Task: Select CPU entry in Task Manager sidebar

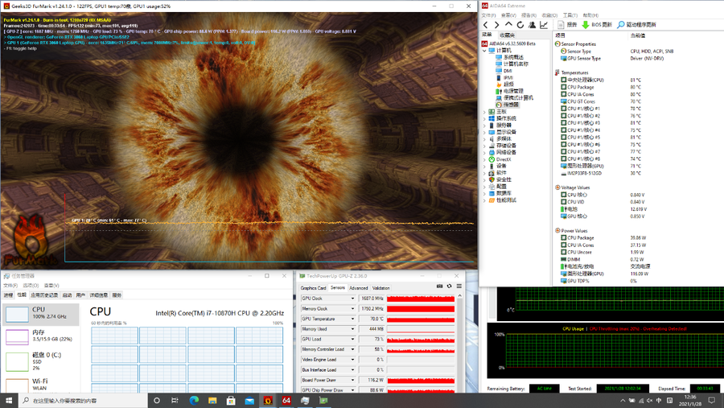Action: pyautogui.click(x=41, y=313)
